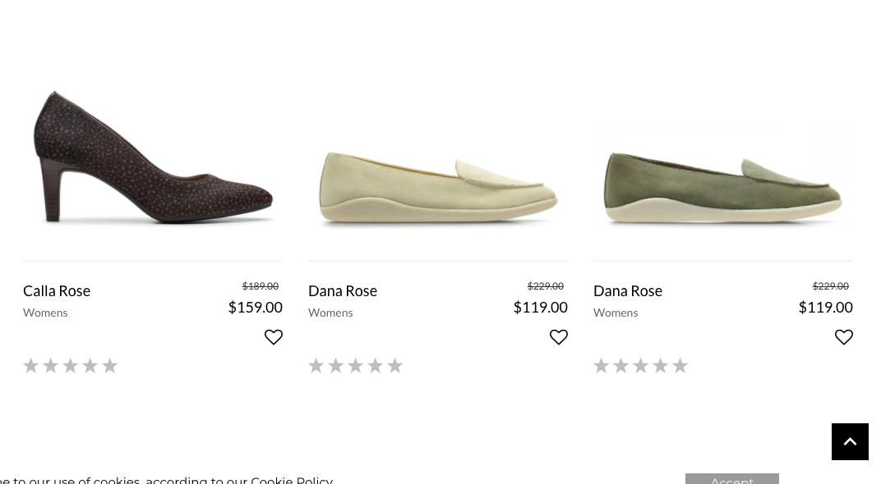This screenshot has width=881, height=484.
Task: Click the fifth star on Calla Rose rating
Action: point(110,365)
